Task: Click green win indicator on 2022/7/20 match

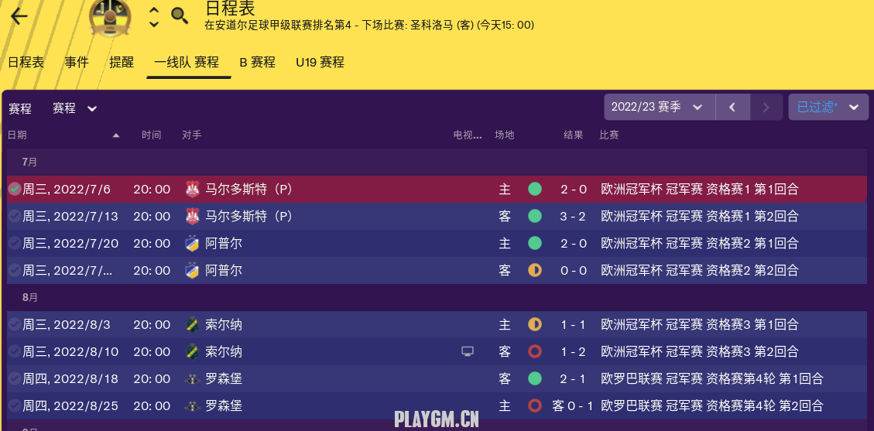Action: [x=535, y=243]
